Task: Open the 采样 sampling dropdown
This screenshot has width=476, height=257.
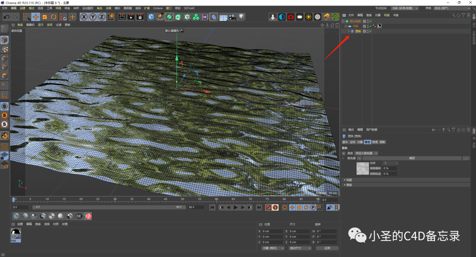Action: 390,163
